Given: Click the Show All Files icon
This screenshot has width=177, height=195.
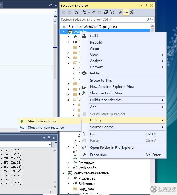Looking at the screenshot, I should [112, 12].
